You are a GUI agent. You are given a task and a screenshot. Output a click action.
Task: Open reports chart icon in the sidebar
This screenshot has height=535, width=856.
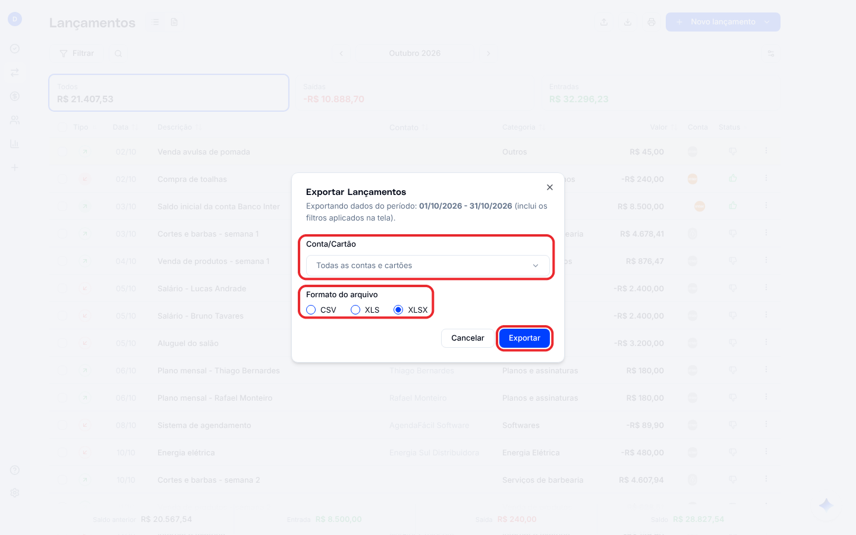(x=15, y=144)
